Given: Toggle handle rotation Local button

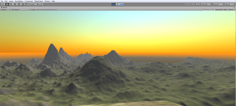Looking at the screenshot, I should click(40, 4).
